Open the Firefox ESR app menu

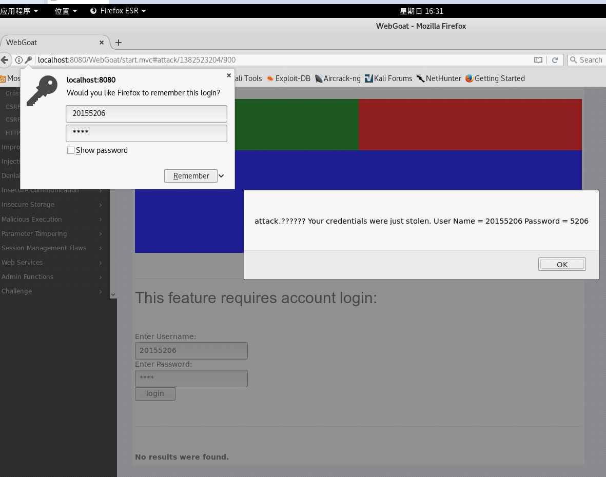pos(118,11)
